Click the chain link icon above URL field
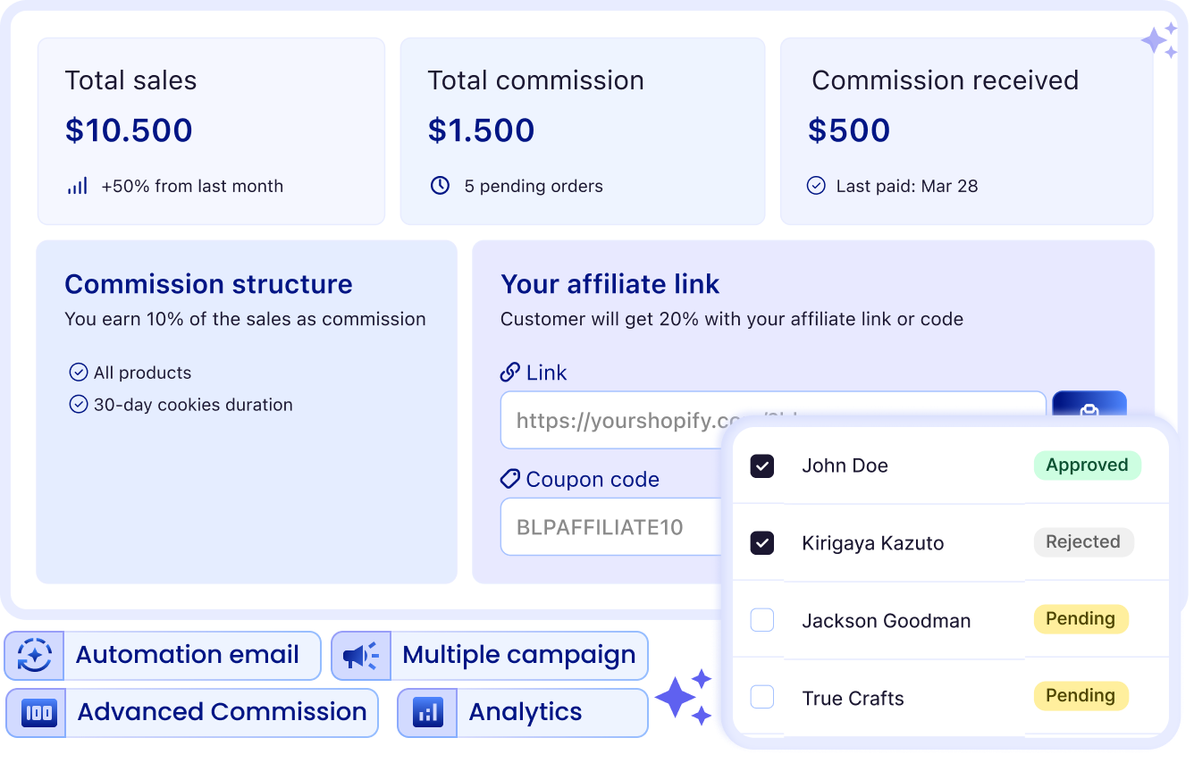This screenshot has width=1194, height=763. tap(510, 373)
